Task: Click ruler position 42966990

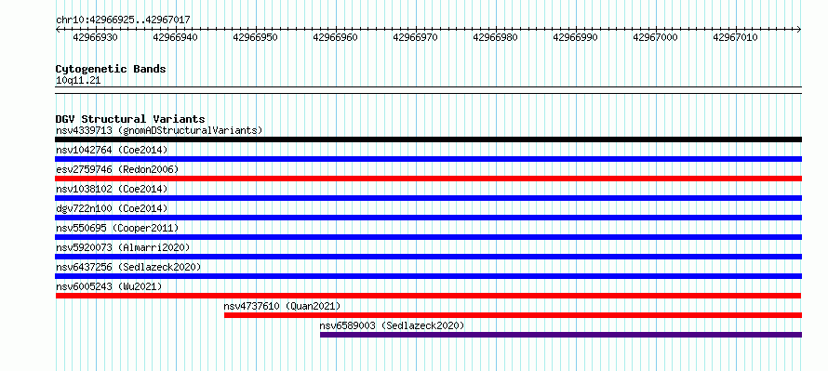Action: [x=576, y=37]
